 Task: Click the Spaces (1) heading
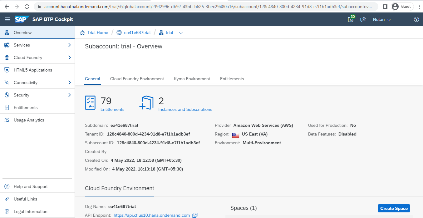point(243,208)
